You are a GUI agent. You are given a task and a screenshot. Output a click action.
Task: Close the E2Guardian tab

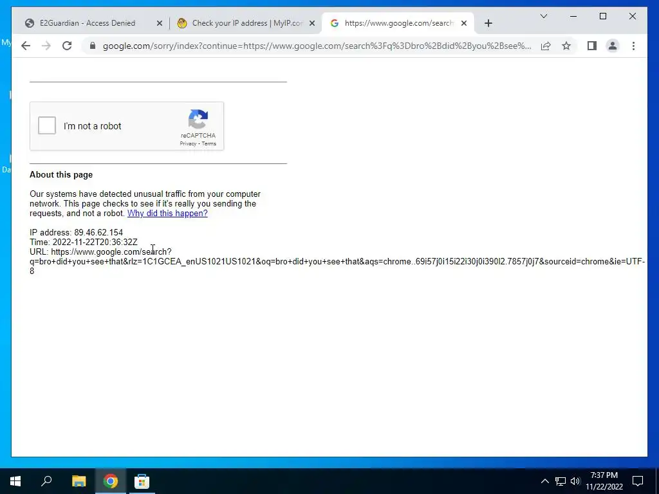[x=160, y=24]
